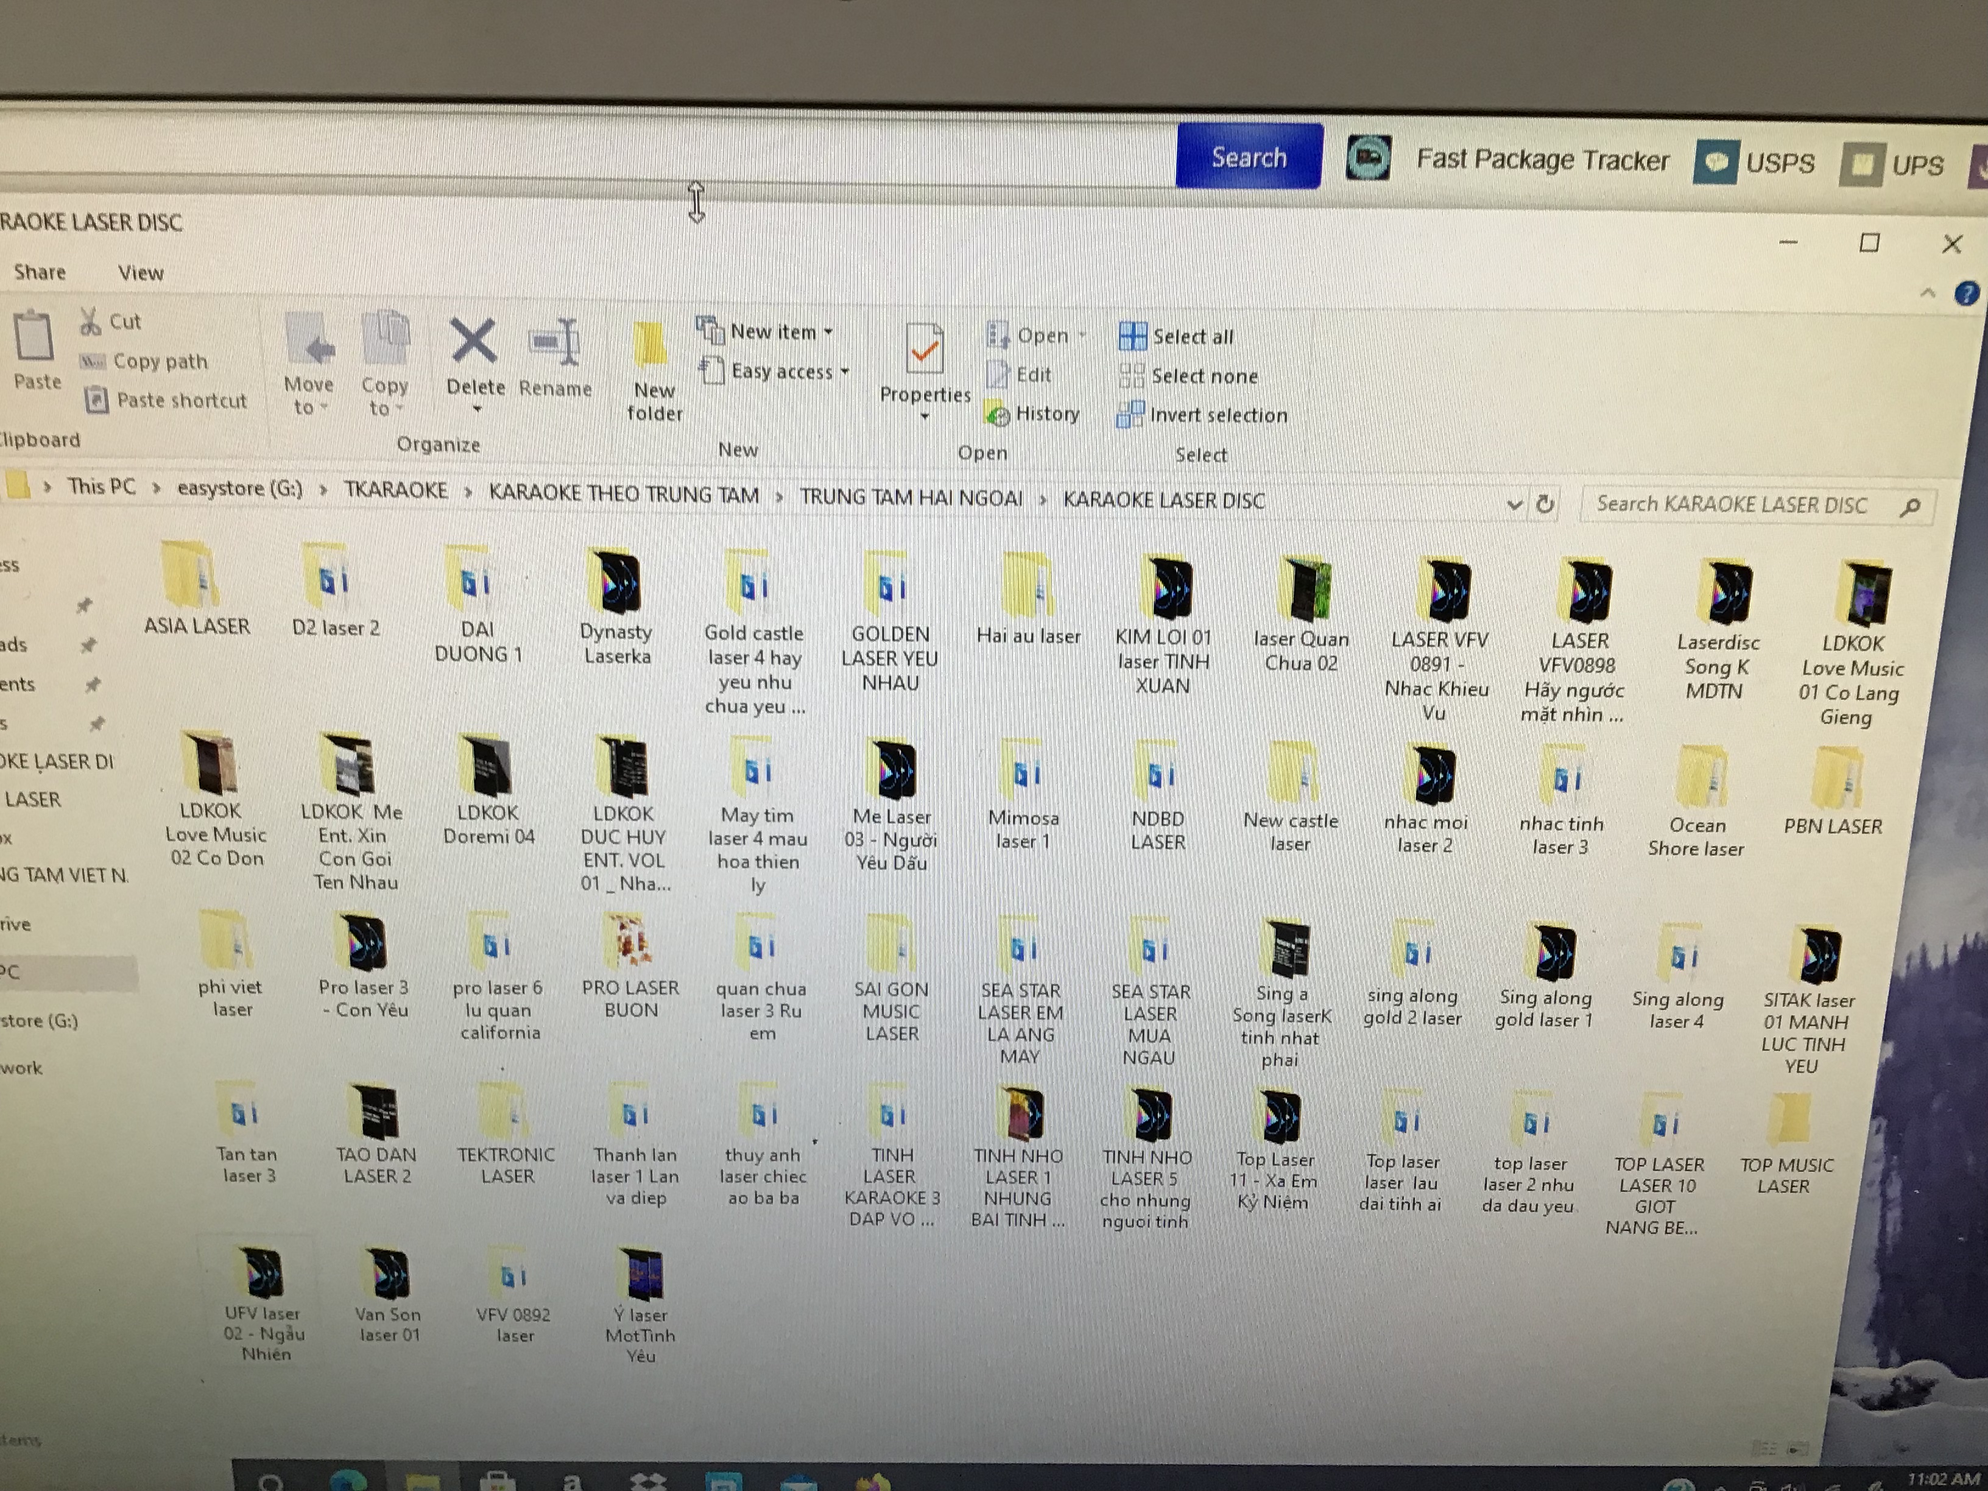Open the View ribbon tab
The height and width of the screenshot is (1491, 1988).
[140, 273]
